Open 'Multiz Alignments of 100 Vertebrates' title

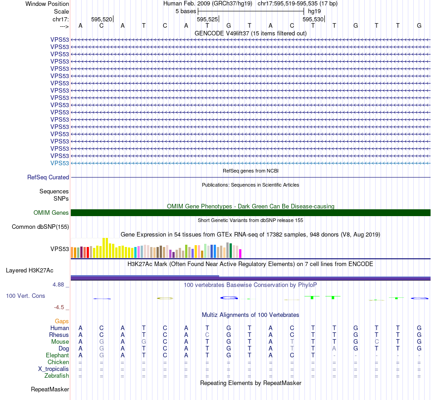(250, 315)
